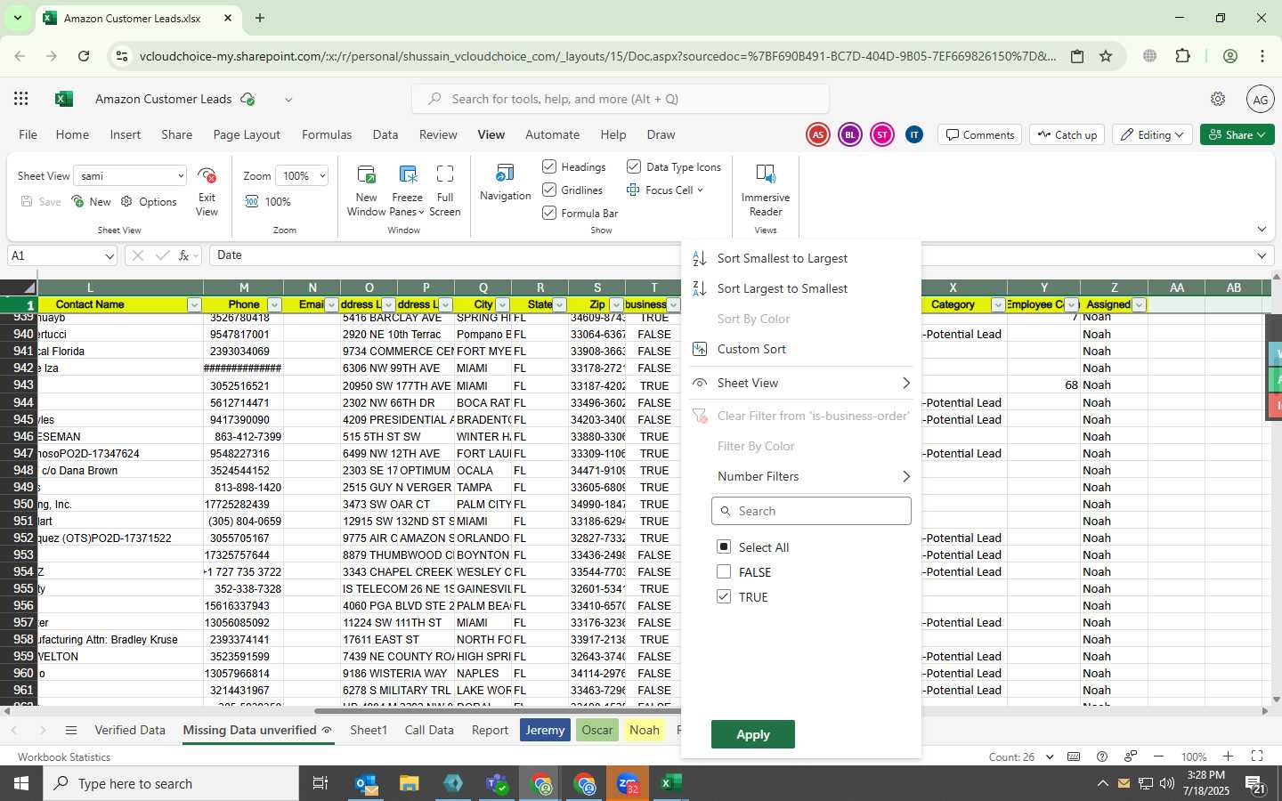The height and width of the screenshot is (801, 1282).
Task: Open Contact Name column filter dropdown
Action: (x=194, y=304)
